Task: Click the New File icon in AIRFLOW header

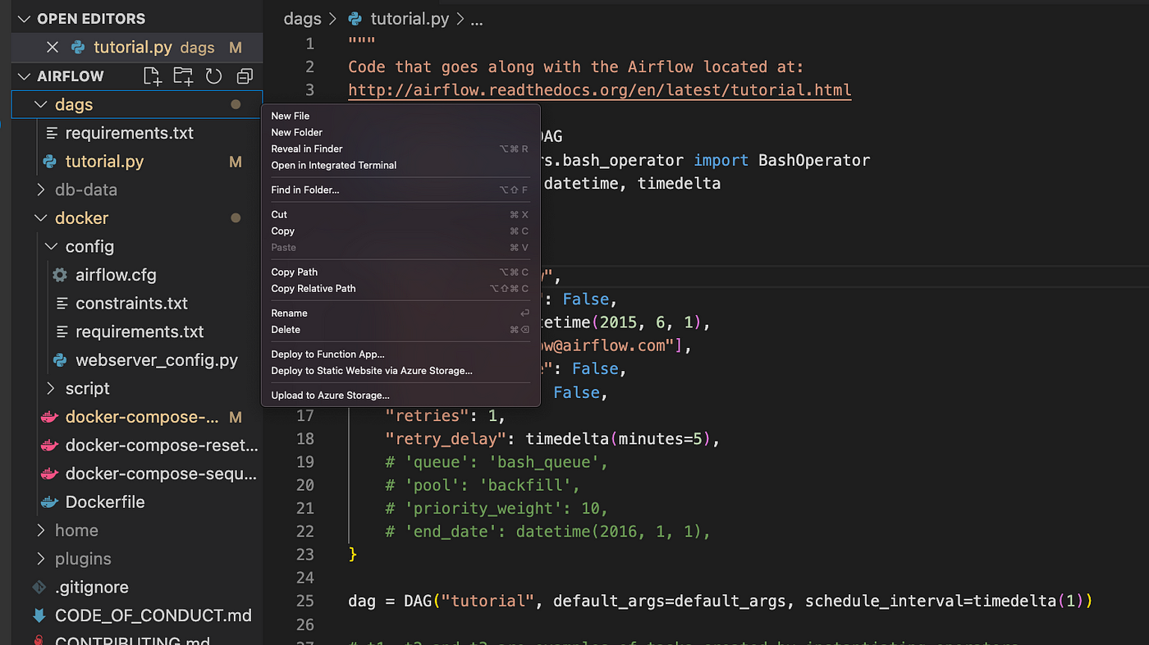Action: pyautogui.click(x=153, y=76)
